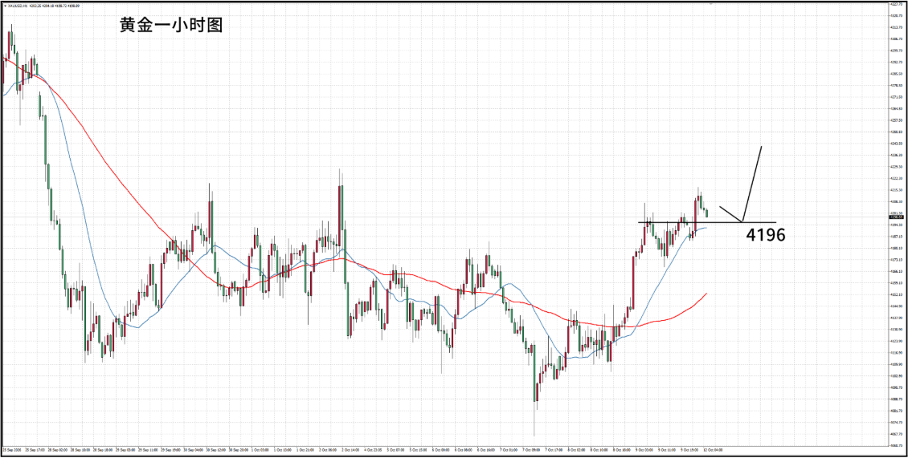908x458 pixels.
Task: Click the 7 Oct 09:00 time label
Action: point(532,449)
